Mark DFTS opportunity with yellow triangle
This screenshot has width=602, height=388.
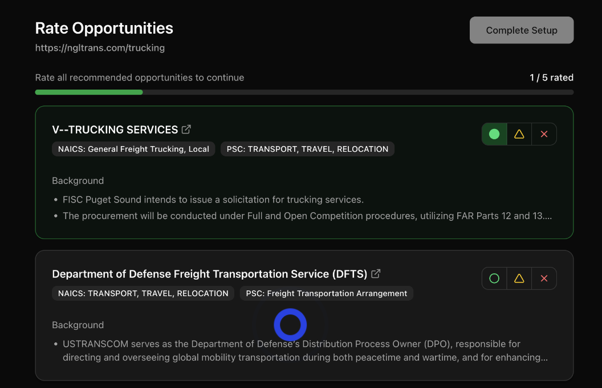coord(519,278)
